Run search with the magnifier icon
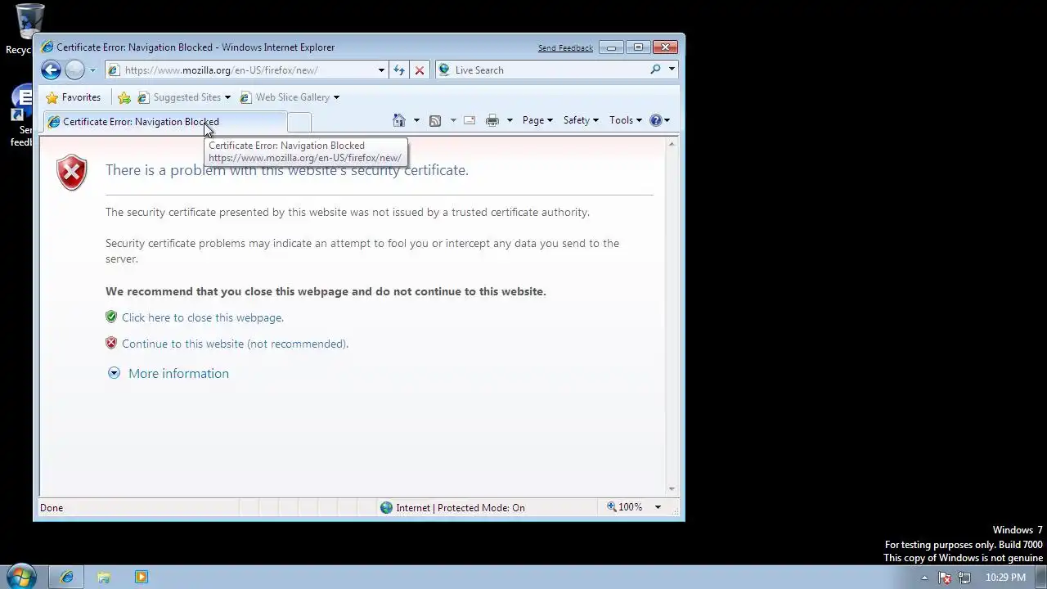Screen dimensions: 1047x589 pos(655,70)
